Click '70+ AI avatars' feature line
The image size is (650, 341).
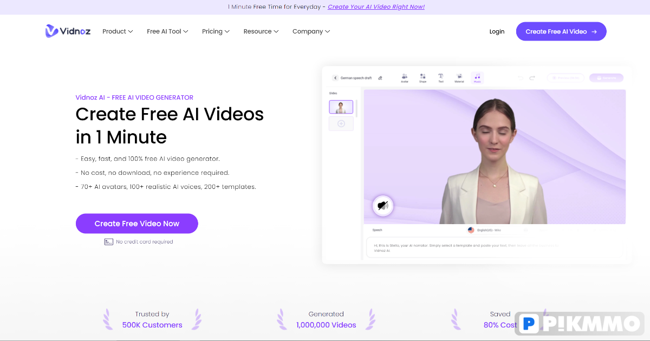pyautogui.click(x=166, y=187)
